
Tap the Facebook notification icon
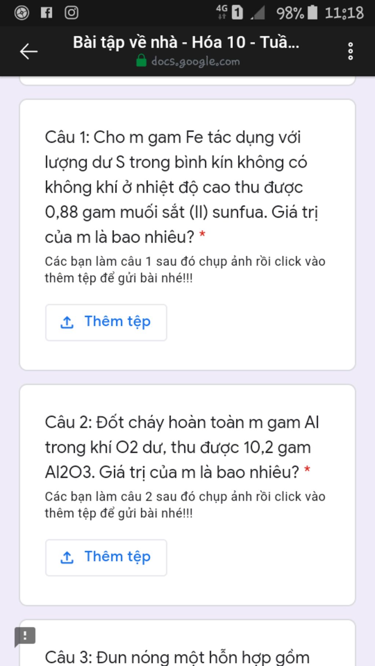pos(46,13)
